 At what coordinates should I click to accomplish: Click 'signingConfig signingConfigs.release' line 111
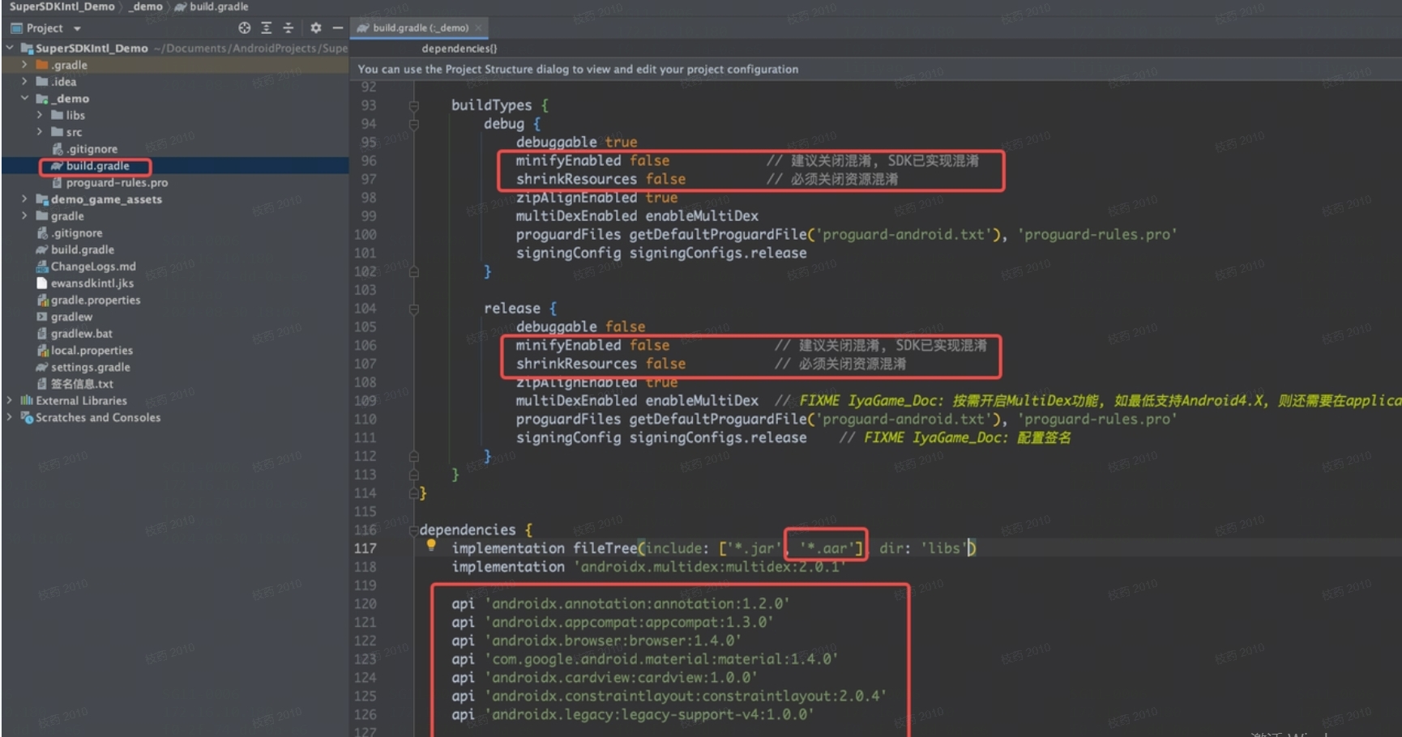click(x=661, y=437)
